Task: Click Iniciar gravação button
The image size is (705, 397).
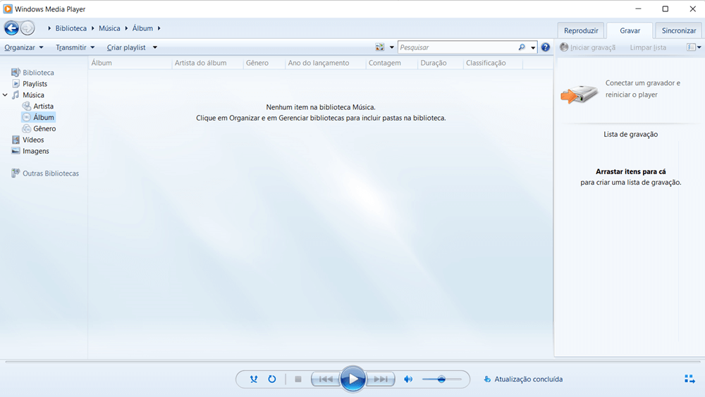Action: point(588,47)
